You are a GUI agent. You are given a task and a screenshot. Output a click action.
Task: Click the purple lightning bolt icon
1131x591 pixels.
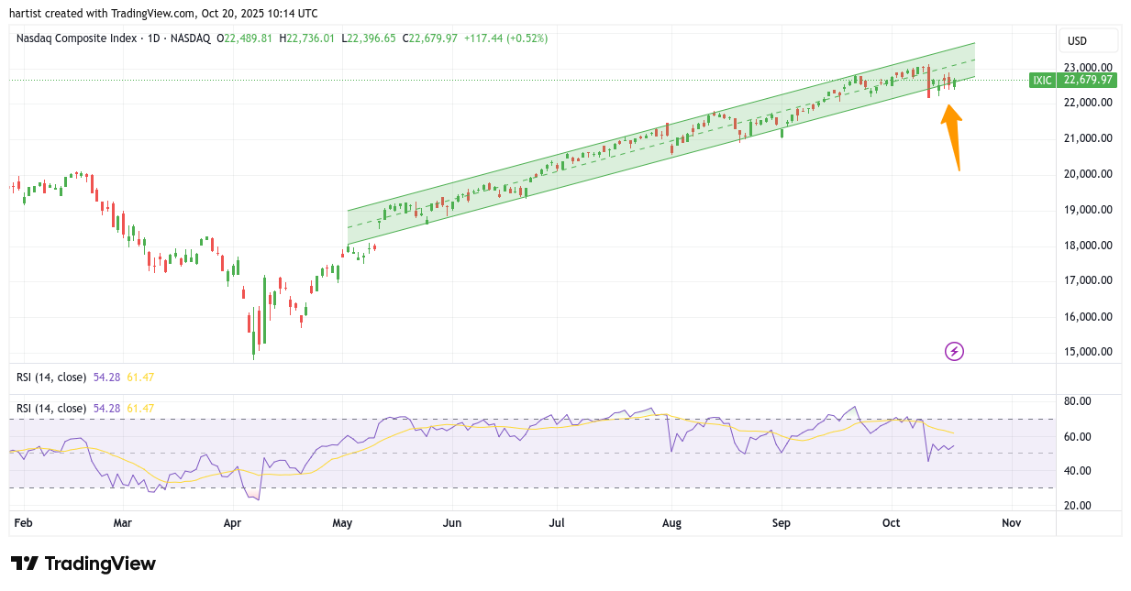point(954,351)
